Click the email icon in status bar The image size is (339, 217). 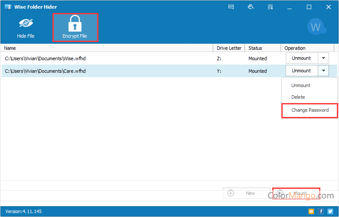coord(311,211)
